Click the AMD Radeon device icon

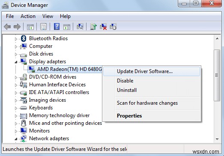click(32, 69)
